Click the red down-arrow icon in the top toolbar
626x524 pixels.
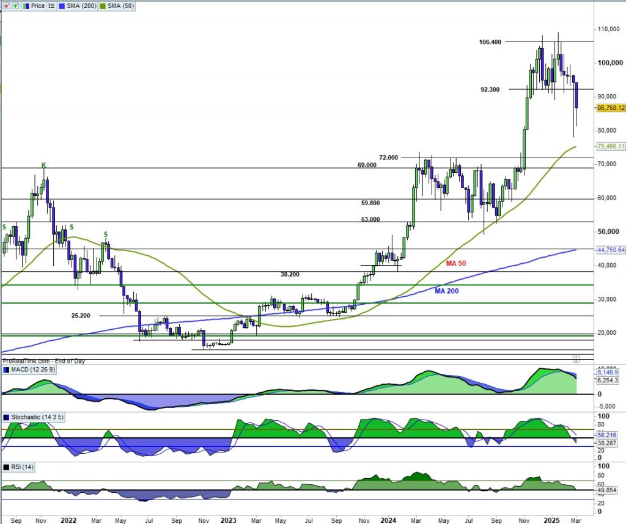[x=6, y=5]
